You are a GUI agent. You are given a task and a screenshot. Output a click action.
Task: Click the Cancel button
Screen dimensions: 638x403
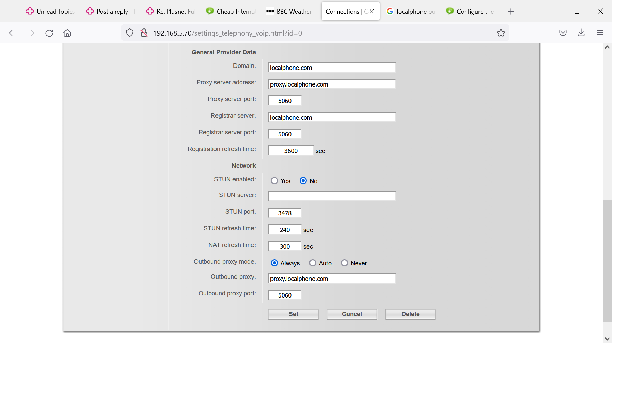[352, 314]
